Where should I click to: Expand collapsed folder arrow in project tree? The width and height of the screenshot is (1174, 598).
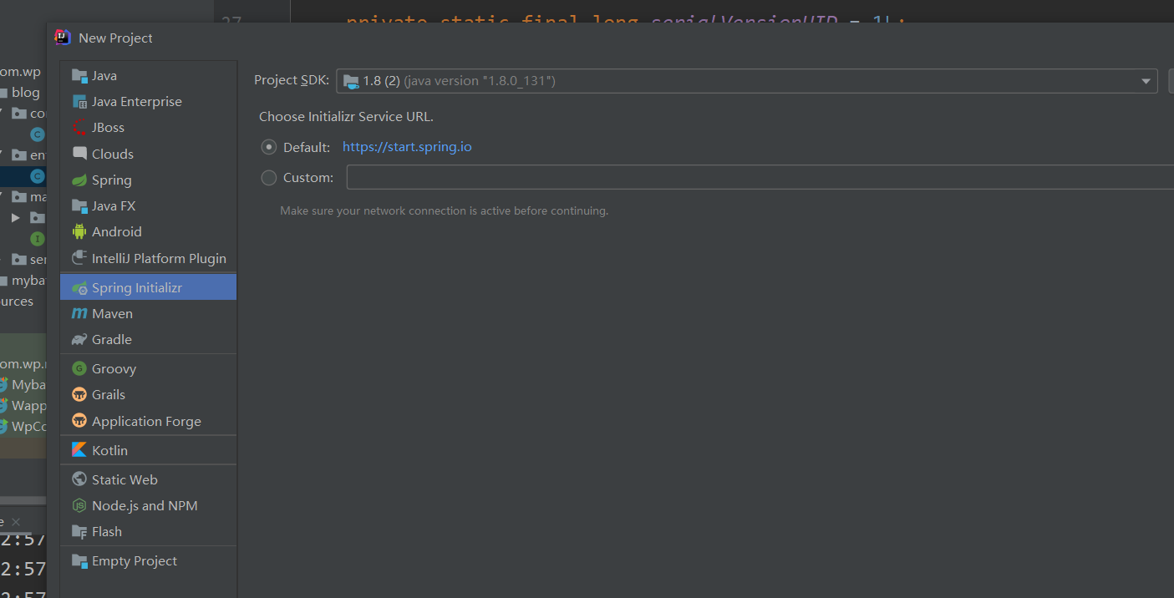[15, 217]
